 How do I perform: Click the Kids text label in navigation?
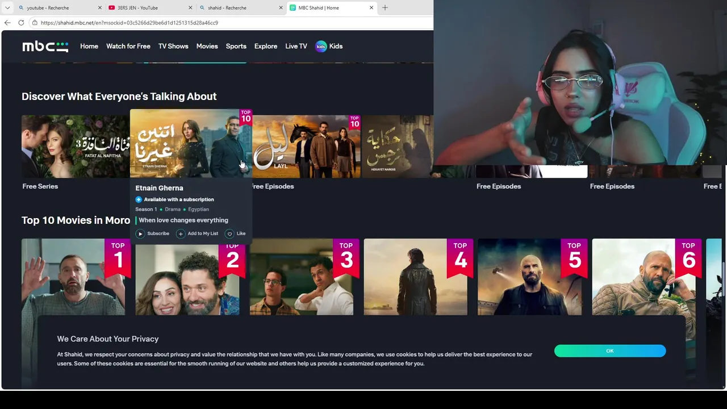(336, 47)
